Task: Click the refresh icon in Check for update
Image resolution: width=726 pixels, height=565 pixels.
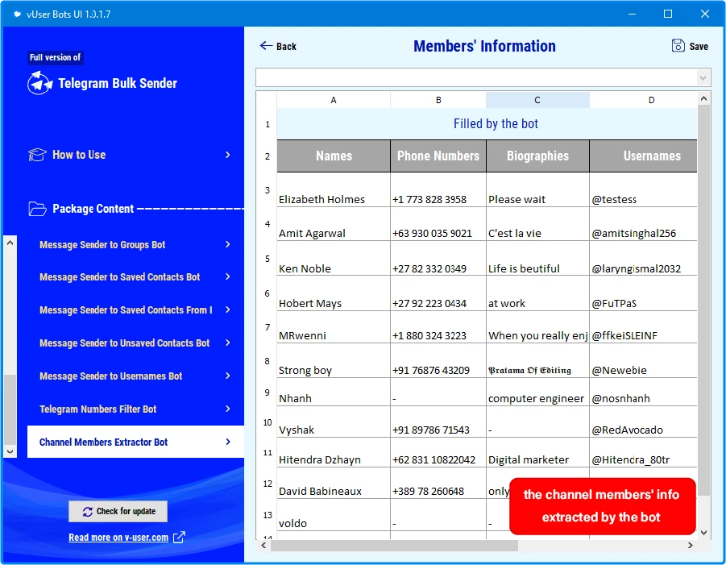Action: point(88,511)
